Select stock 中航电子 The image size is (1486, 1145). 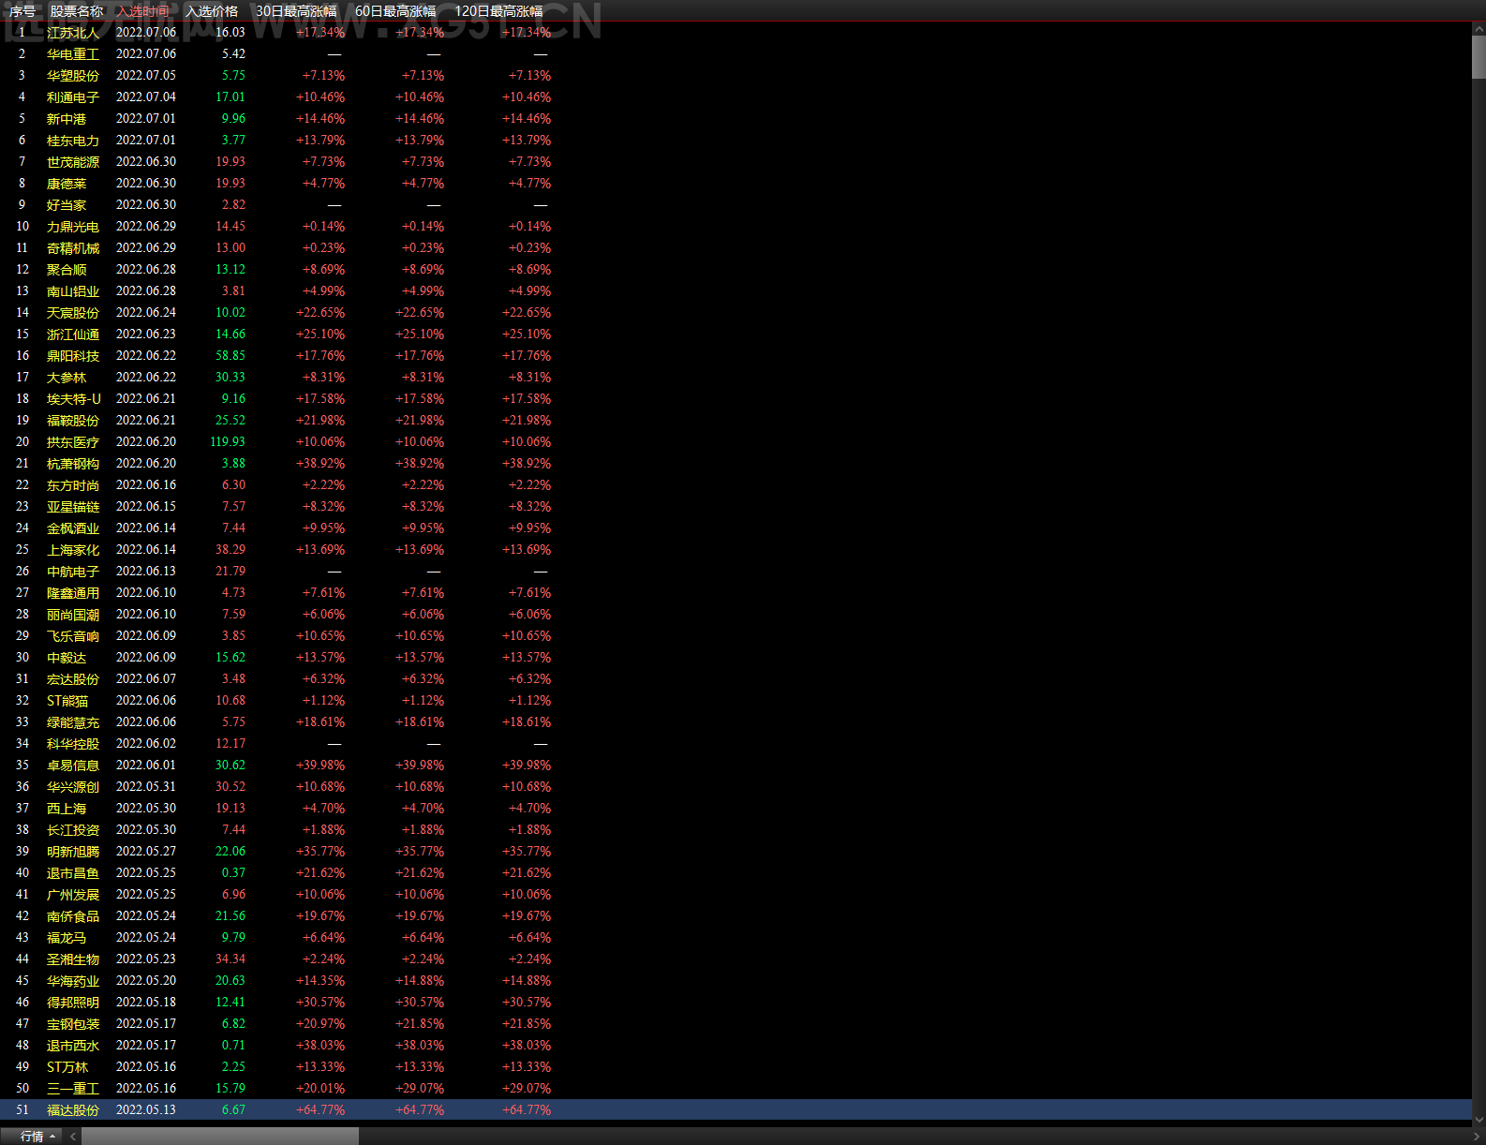[73, 572]
